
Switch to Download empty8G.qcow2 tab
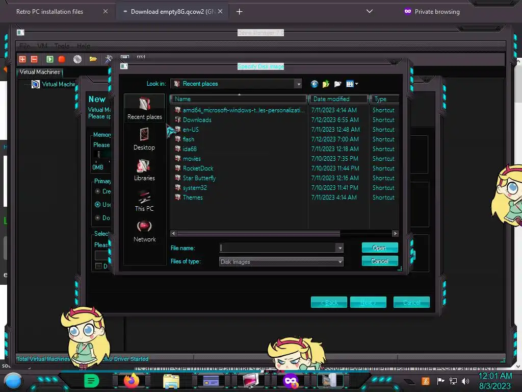(x=172, y=12)
